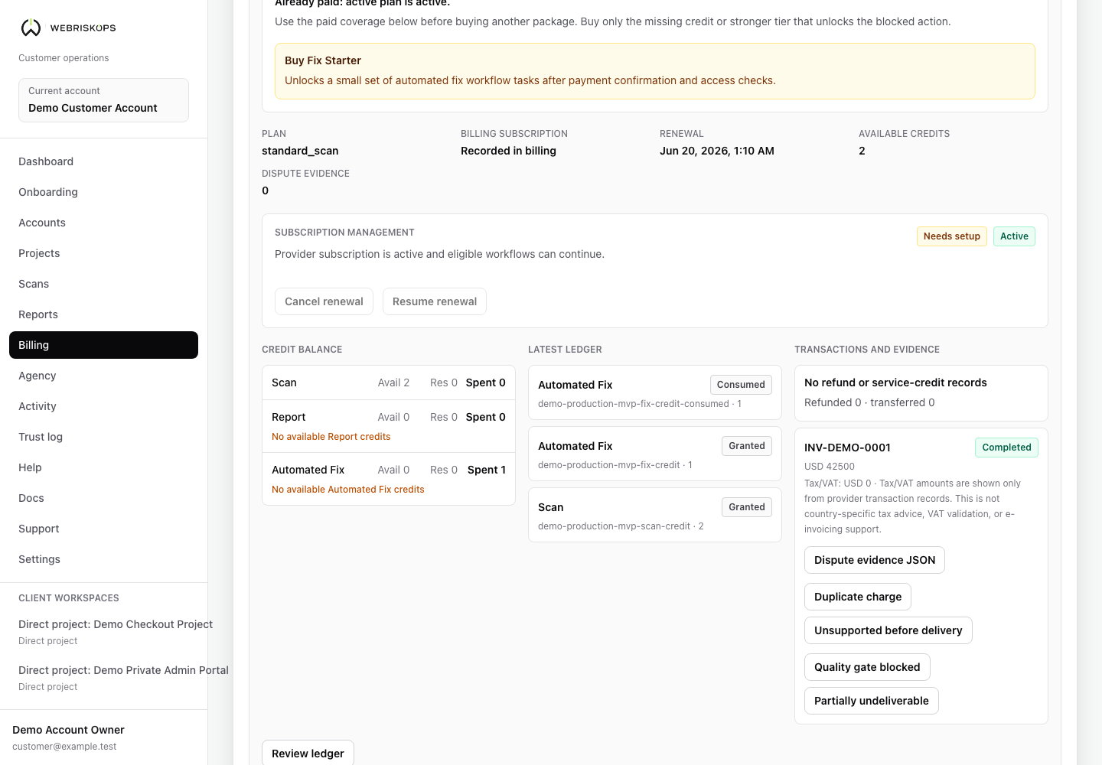
Task: Go to the Activity page
Action: click(x=103, y=406)
